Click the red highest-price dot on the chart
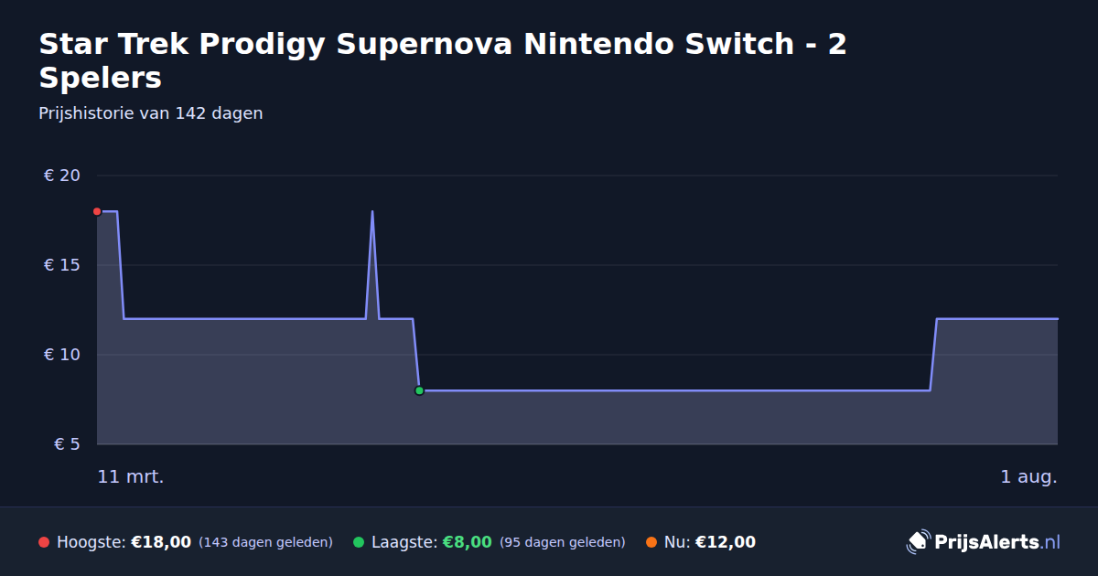Screen dimensions: 1098x576 97,211
